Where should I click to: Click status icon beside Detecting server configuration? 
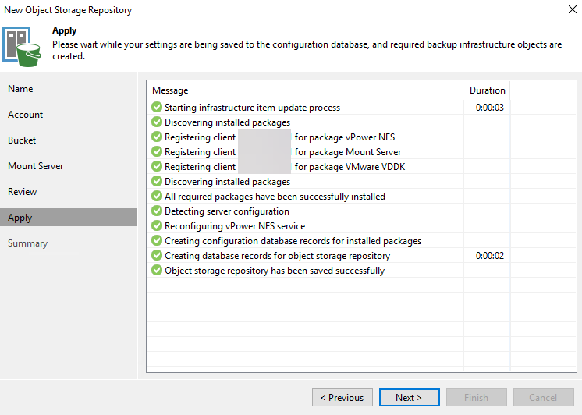point(157,211)
